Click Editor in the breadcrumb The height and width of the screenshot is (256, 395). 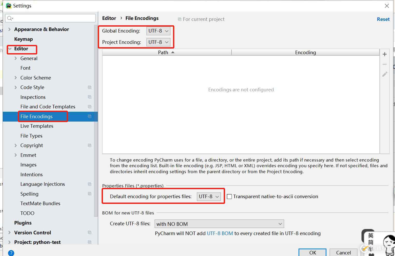[109, 18]
